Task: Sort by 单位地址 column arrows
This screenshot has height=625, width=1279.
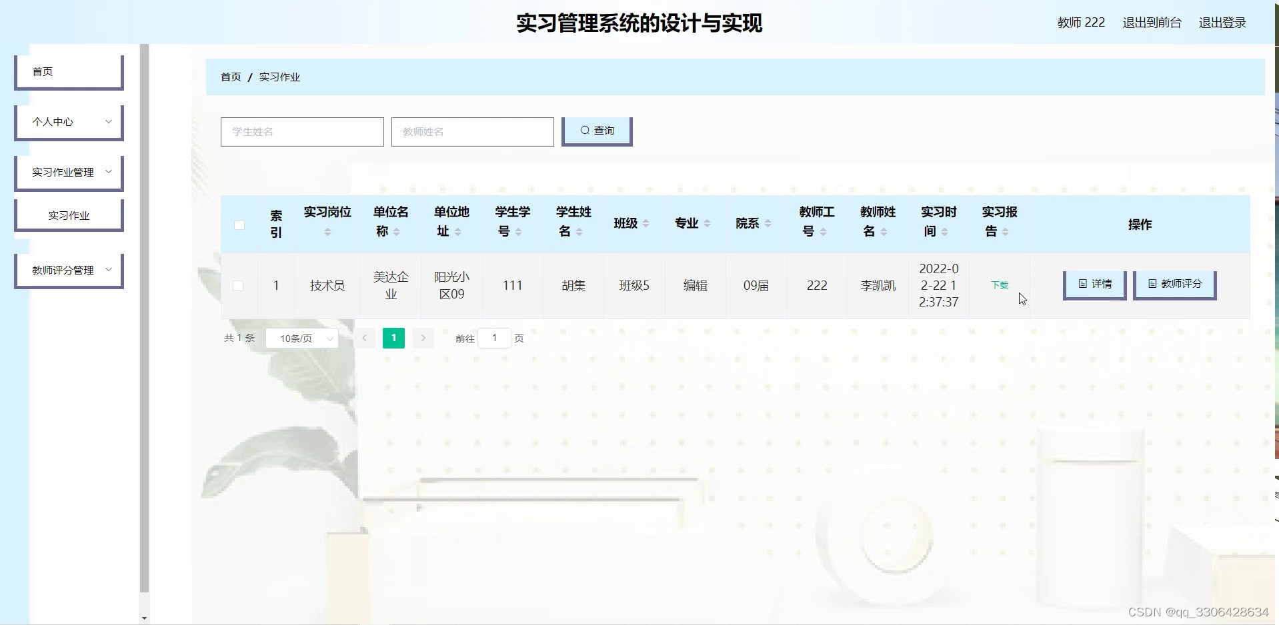Action: click(x=457, y=232)
